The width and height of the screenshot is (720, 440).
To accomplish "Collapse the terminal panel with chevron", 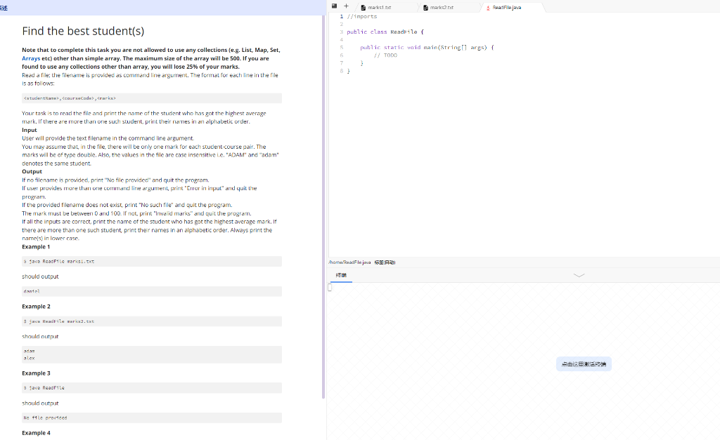I will click(579, 275).
